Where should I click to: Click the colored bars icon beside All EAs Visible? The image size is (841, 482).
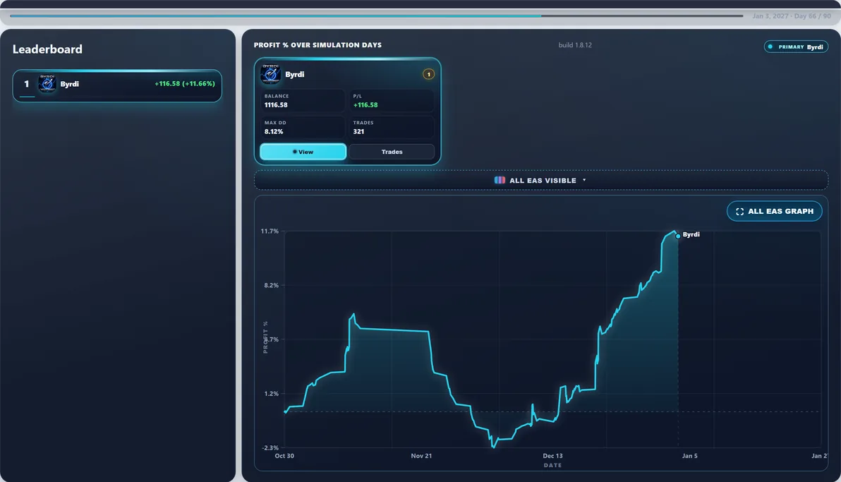point(500,181)
